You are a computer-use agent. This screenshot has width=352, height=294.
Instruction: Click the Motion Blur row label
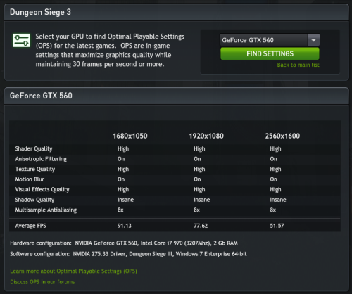(30, 179)
